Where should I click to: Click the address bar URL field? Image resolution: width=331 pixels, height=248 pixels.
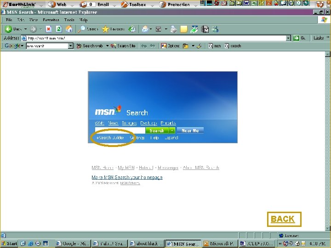(x=156, y=38)
